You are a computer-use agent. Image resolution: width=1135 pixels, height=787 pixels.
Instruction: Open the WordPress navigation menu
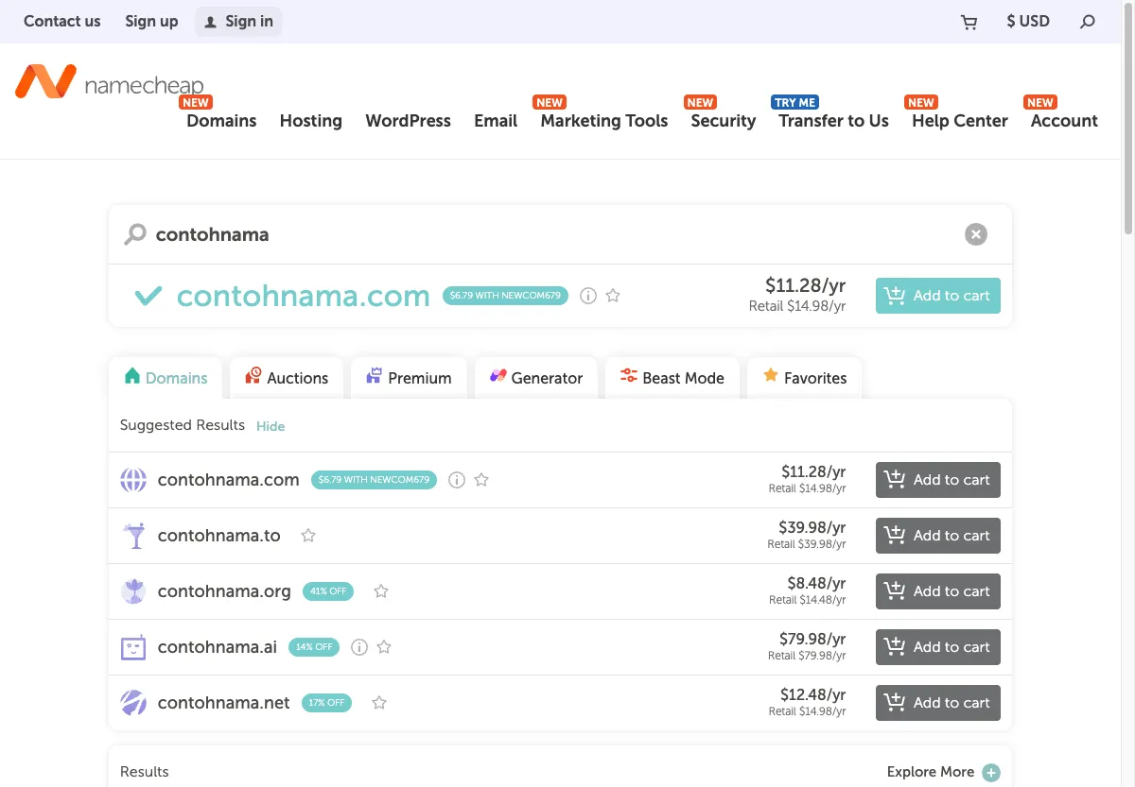408,121
